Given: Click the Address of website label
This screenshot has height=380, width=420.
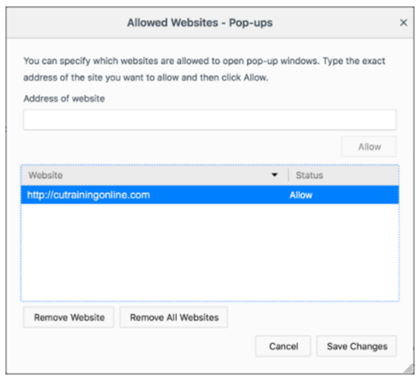Looking at the screenshot, I should tap(64, 98).
